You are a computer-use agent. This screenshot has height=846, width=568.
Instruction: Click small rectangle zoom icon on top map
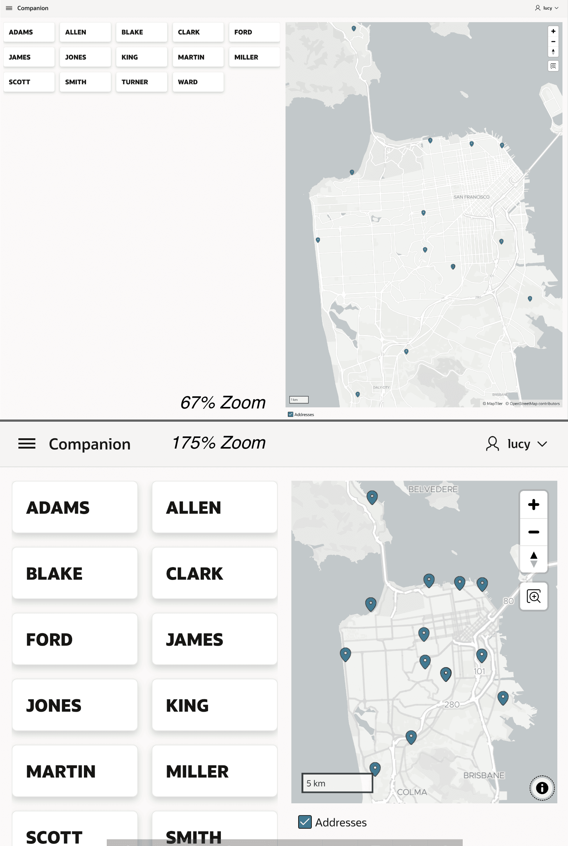pos(553,66)
